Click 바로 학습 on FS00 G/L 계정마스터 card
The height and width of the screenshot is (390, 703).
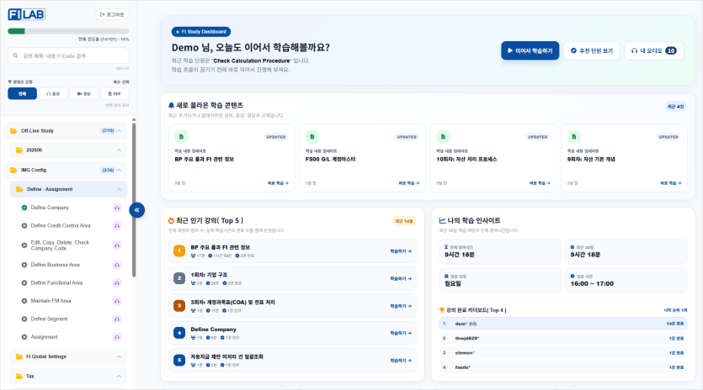[409, 183]
